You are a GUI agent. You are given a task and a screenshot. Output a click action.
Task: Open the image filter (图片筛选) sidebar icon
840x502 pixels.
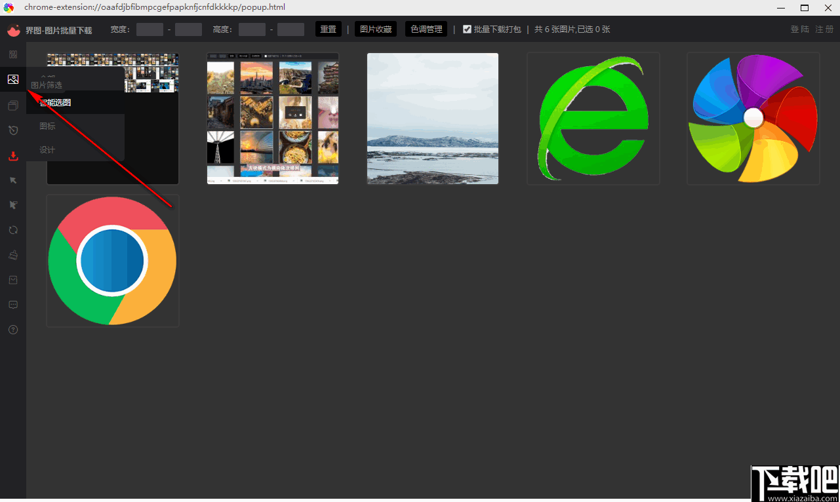13,79
